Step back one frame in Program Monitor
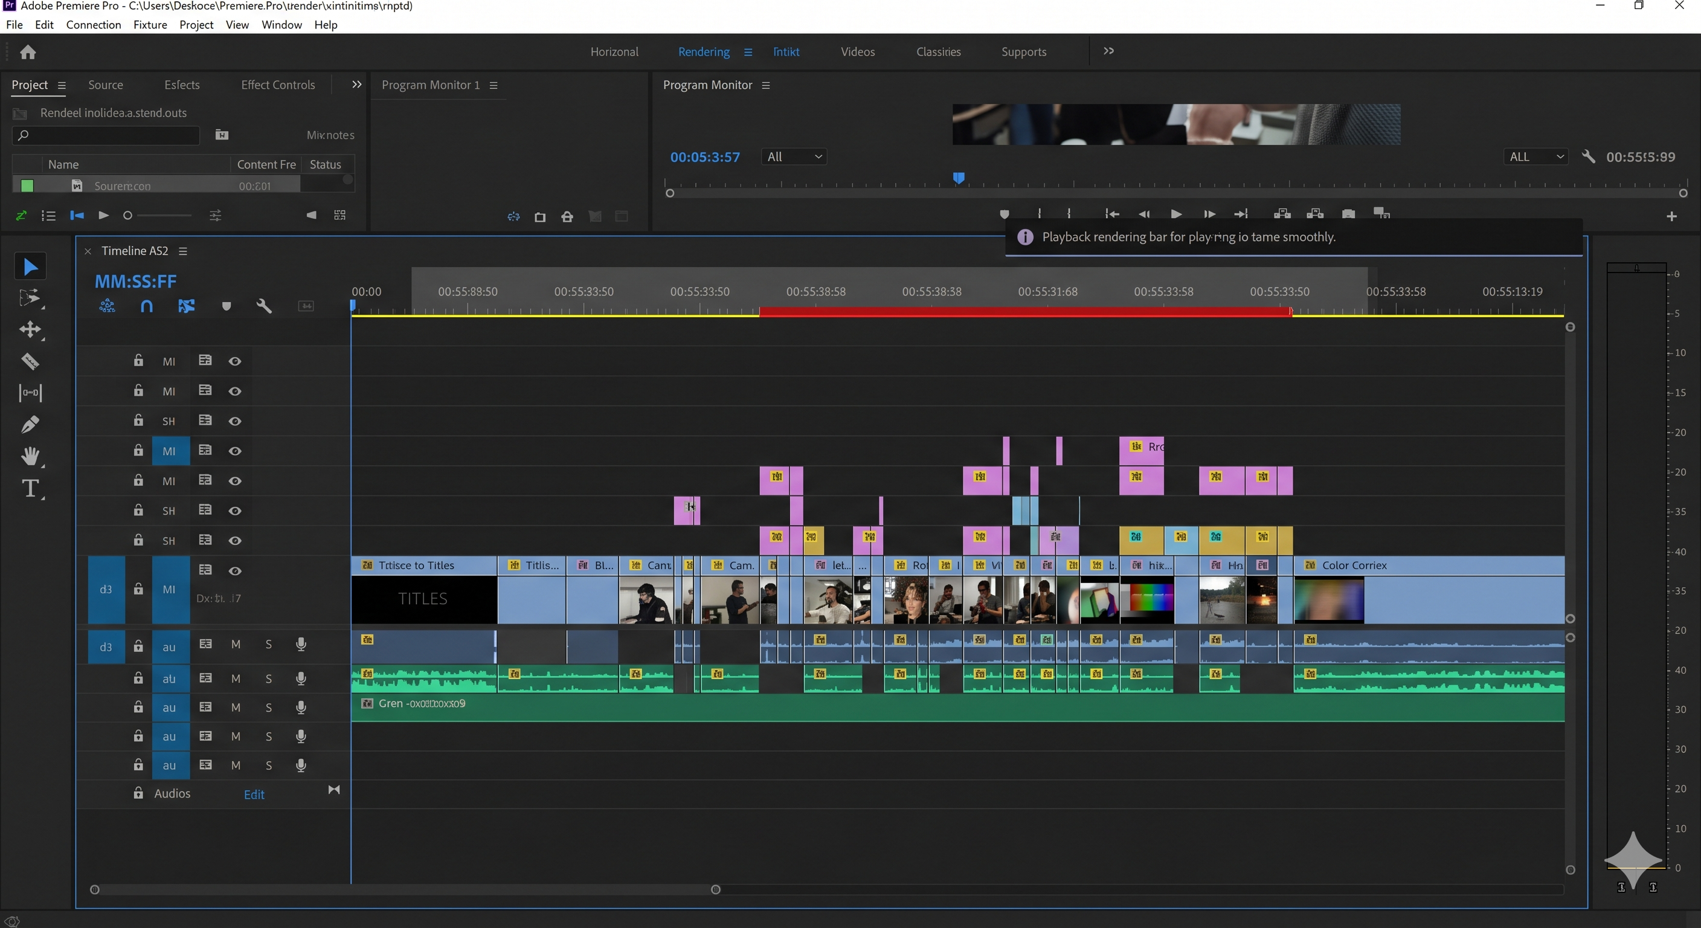The width and height of the screenshot is (1701, 928). click(x=1144, y=214)
